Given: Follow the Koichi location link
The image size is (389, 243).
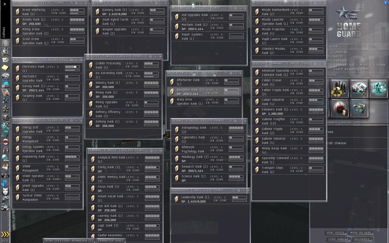Looking at the screenshot, I should coord(338,56).
